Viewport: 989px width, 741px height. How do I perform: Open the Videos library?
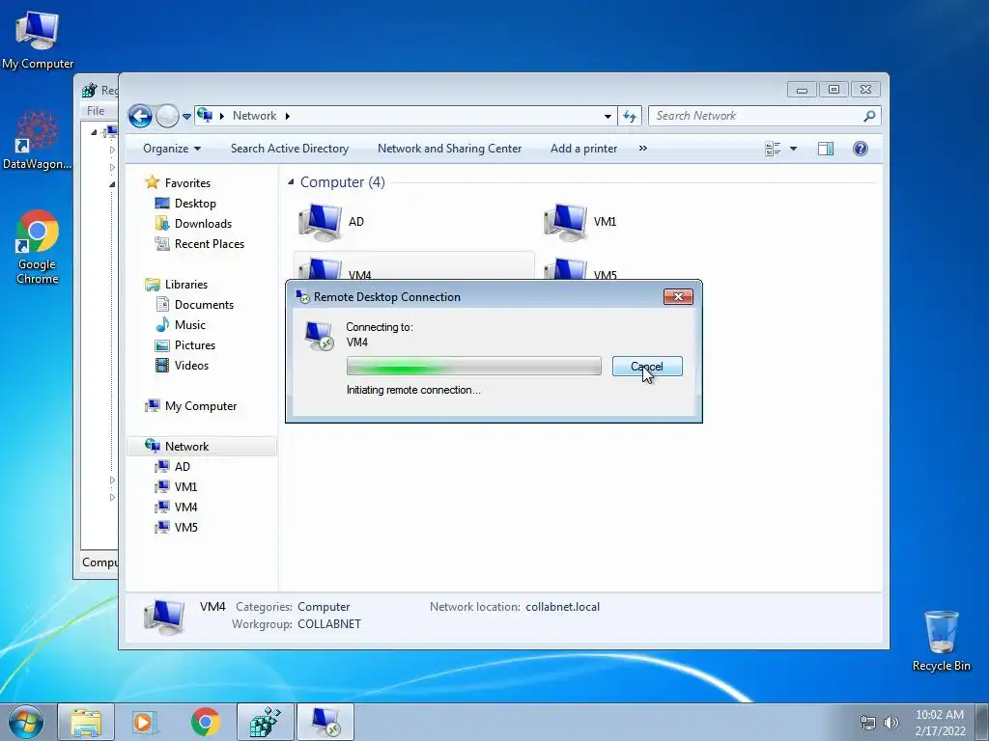click(x=191, y=366)
